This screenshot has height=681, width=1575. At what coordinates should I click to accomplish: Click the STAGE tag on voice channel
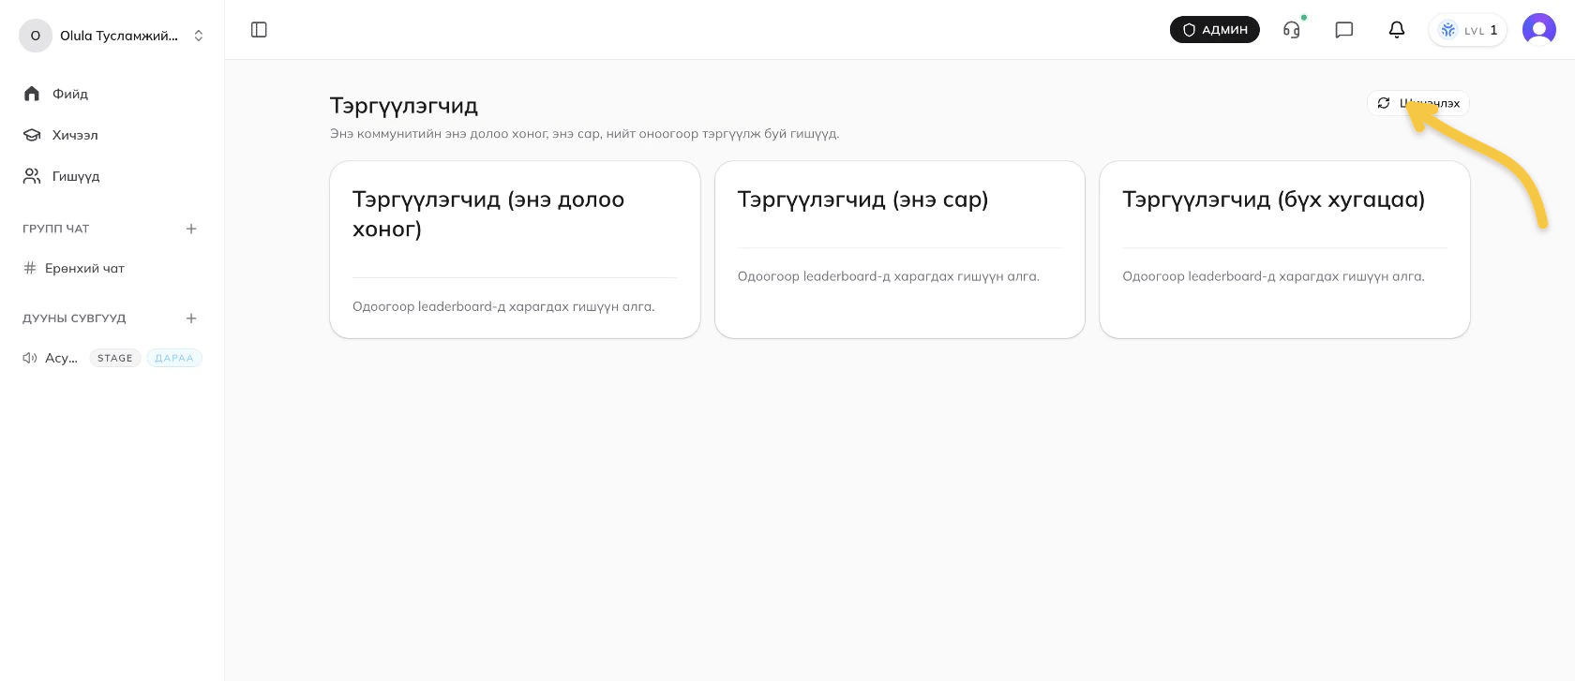115,358
